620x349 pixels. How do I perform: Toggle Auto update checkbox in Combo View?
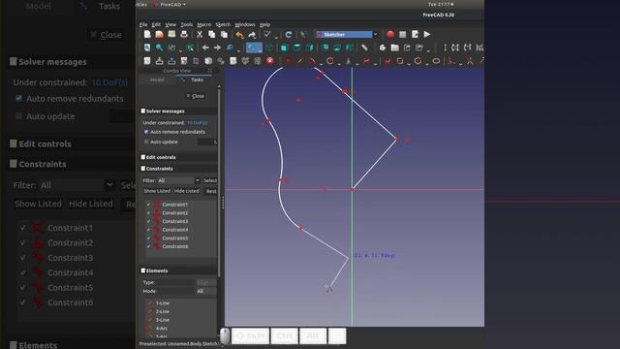tap(146, 142)
